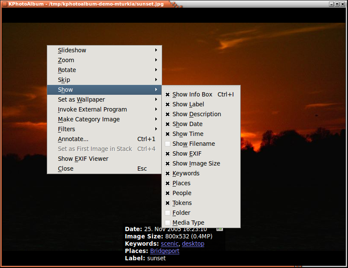
Task: Expand Make Category Image submenu
Action: 104,119
